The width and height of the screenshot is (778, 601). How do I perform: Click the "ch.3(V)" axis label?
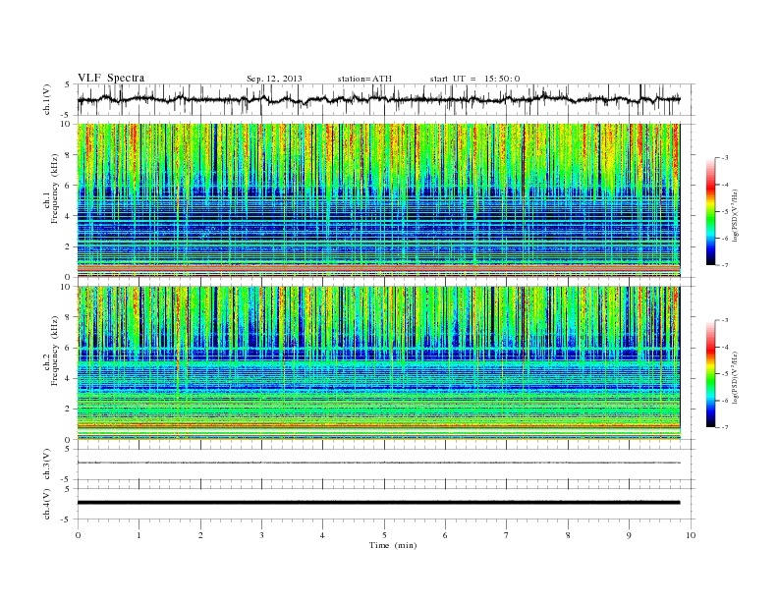tap(47, 464)
